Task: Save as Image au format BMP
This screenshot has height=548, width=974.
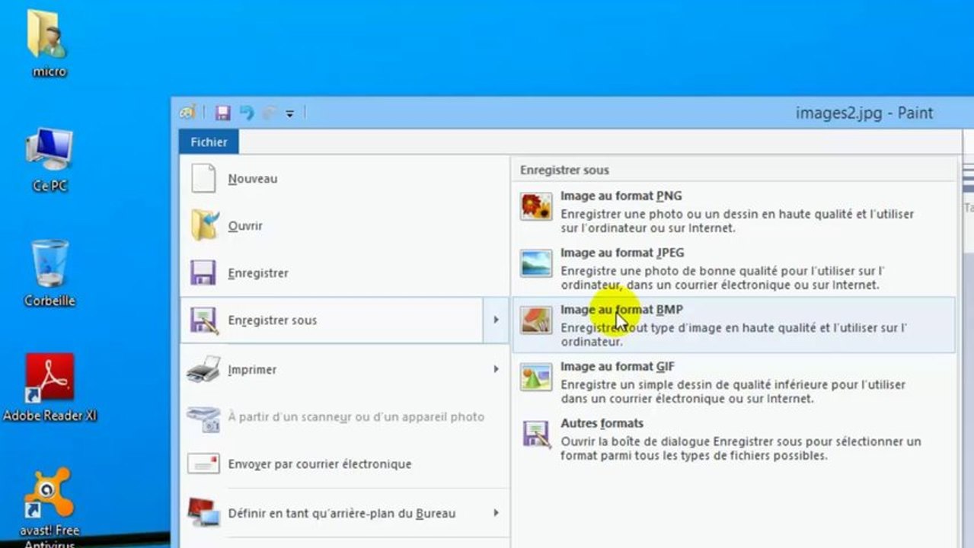Action: point(734,325)
